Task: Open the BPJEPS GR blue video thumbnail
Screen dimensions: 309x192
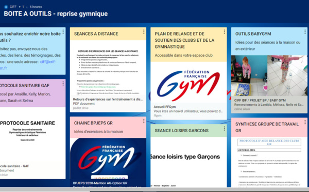Action: [108, 159]
